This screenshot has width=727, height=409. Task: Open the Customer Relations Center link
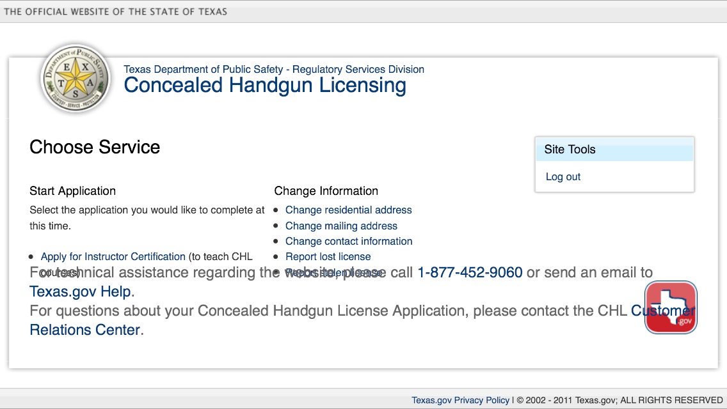point(84,330)
